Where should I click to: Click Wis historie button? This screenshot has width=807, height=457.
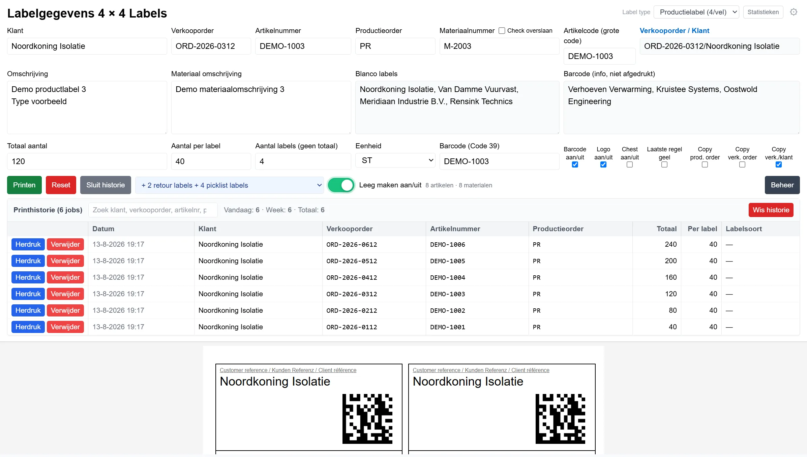[771, 210]
